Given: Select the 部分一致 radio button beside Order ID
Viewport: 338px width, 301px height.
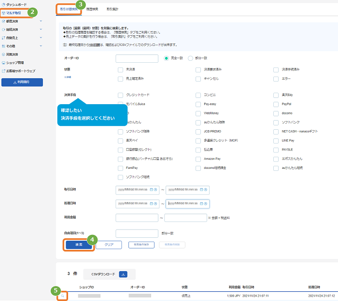Looking at the screenshot, I should click(190, 58).
